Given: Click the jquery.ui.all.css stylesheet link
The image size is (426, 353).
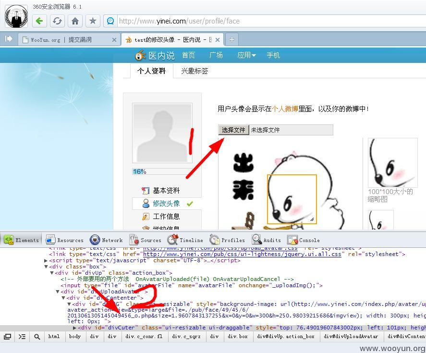Looking at the screenshot, I should tap(242, 254).
